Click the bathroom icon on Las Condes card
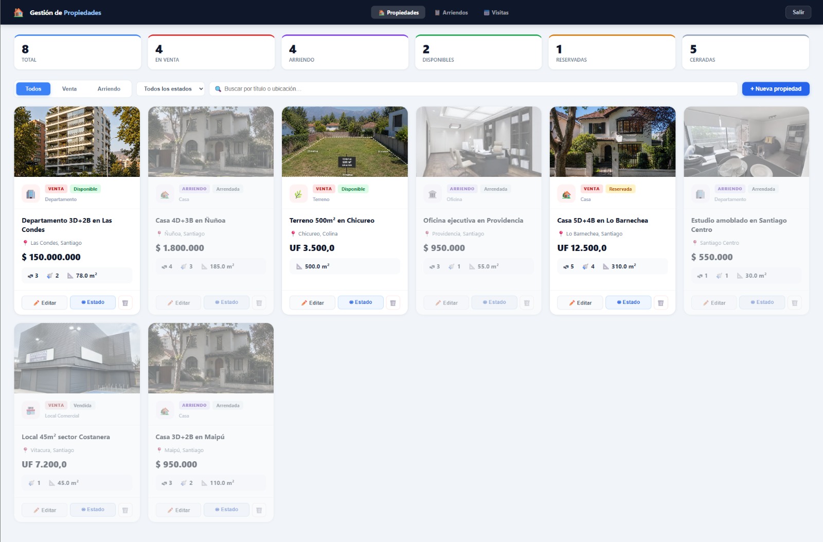823x542 pixels. [50, 276]
